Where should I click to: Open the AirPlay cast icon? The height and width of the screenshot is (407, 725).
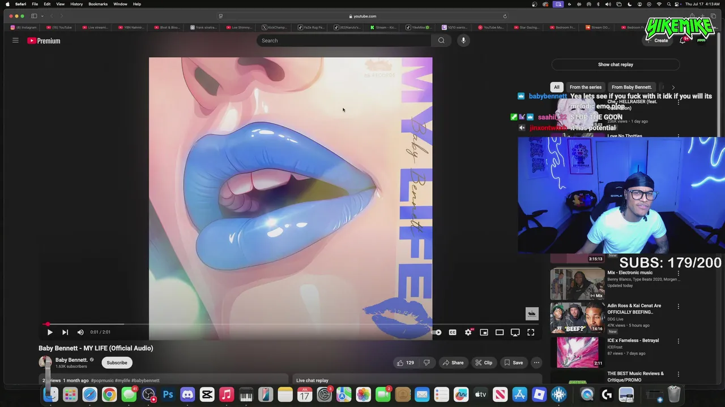(x=515, y=332)
